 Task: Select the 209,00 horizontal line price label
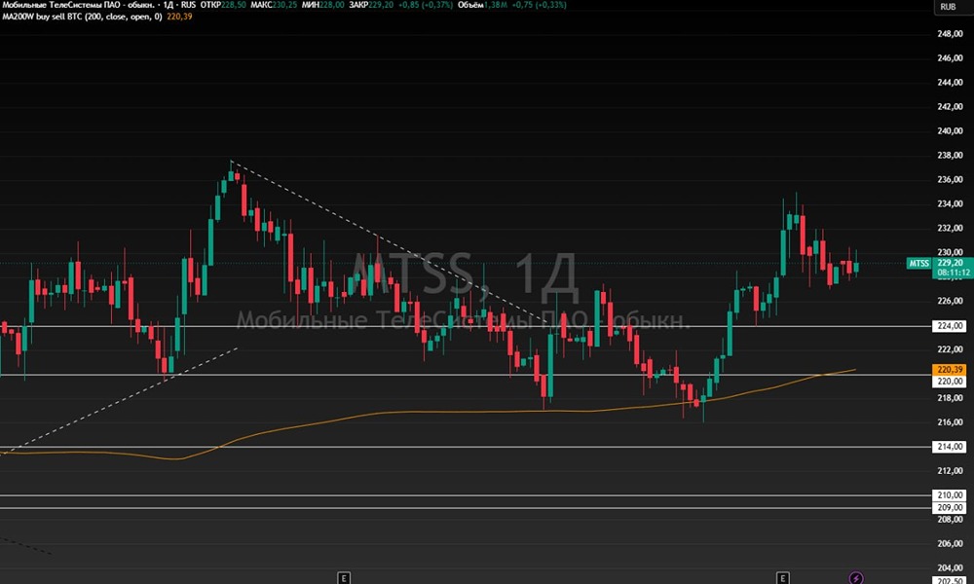(x=949, y=508)
